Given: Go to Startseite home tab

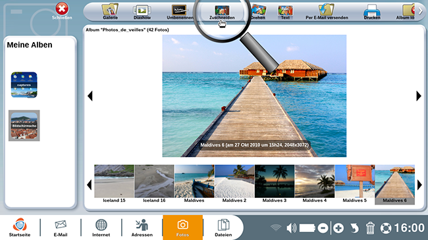Looking at the screenshot, I should tap(20, 228).
